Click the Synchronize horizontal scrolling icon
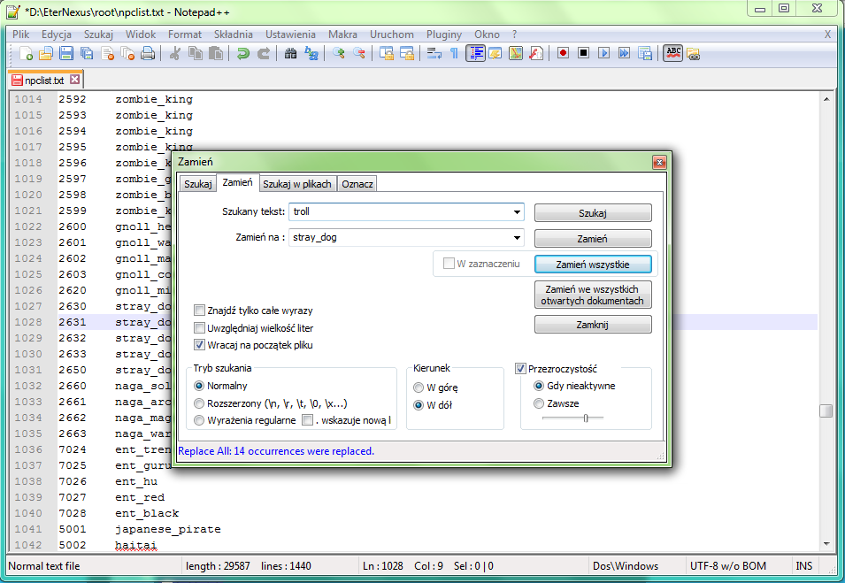Image resolution: width=845 pixels, height=583 pixels. click(407, 53)
